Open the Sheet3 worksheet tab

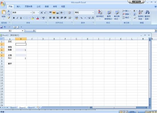point(31,108)
